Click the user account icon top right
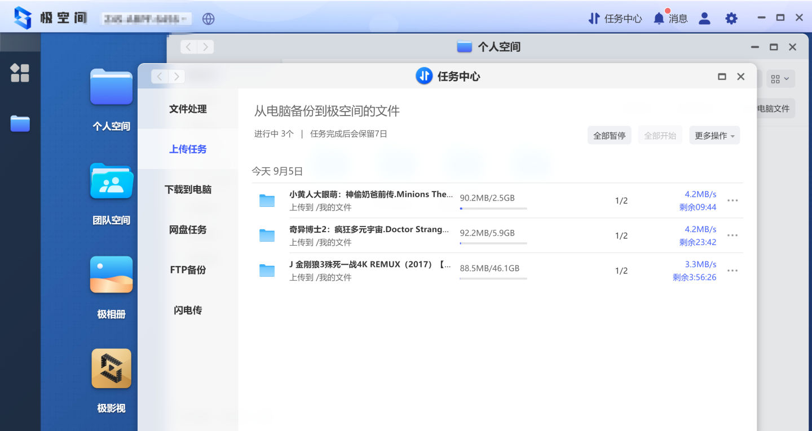 [x=704, y=18]
